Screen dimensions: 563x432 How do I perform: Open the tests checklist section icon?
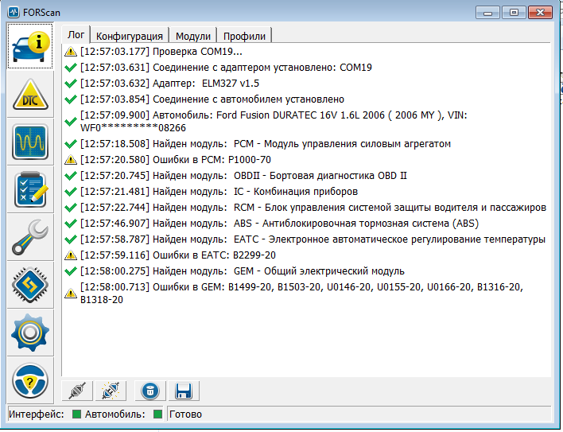(30, 190)
